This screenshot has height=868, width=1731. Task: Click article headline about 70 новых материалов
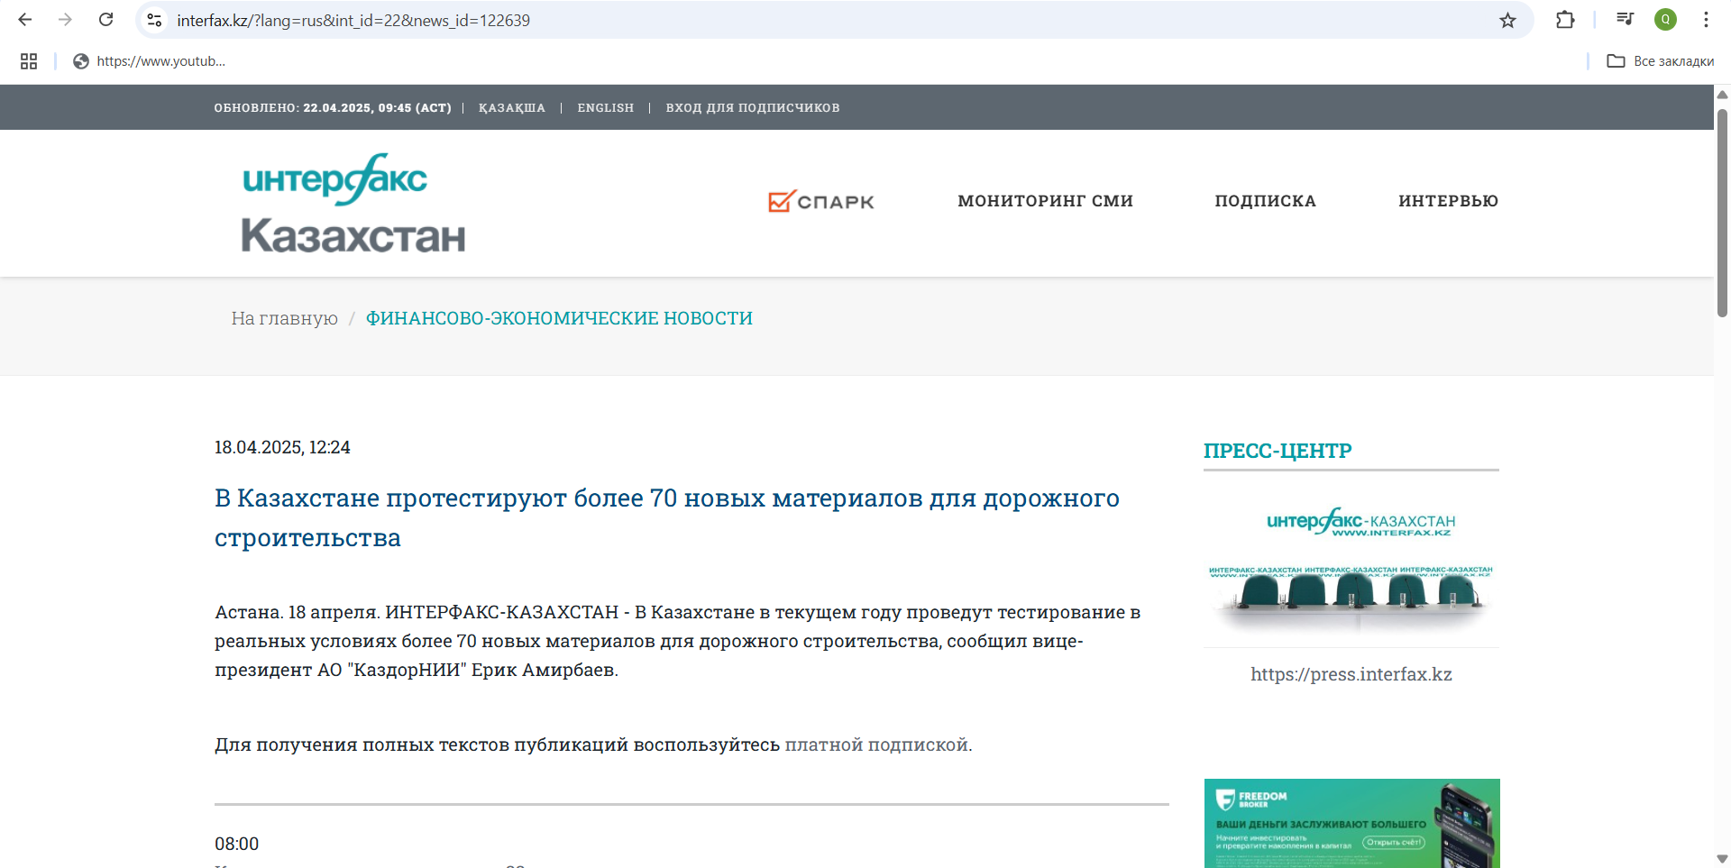tap(667, 517)
